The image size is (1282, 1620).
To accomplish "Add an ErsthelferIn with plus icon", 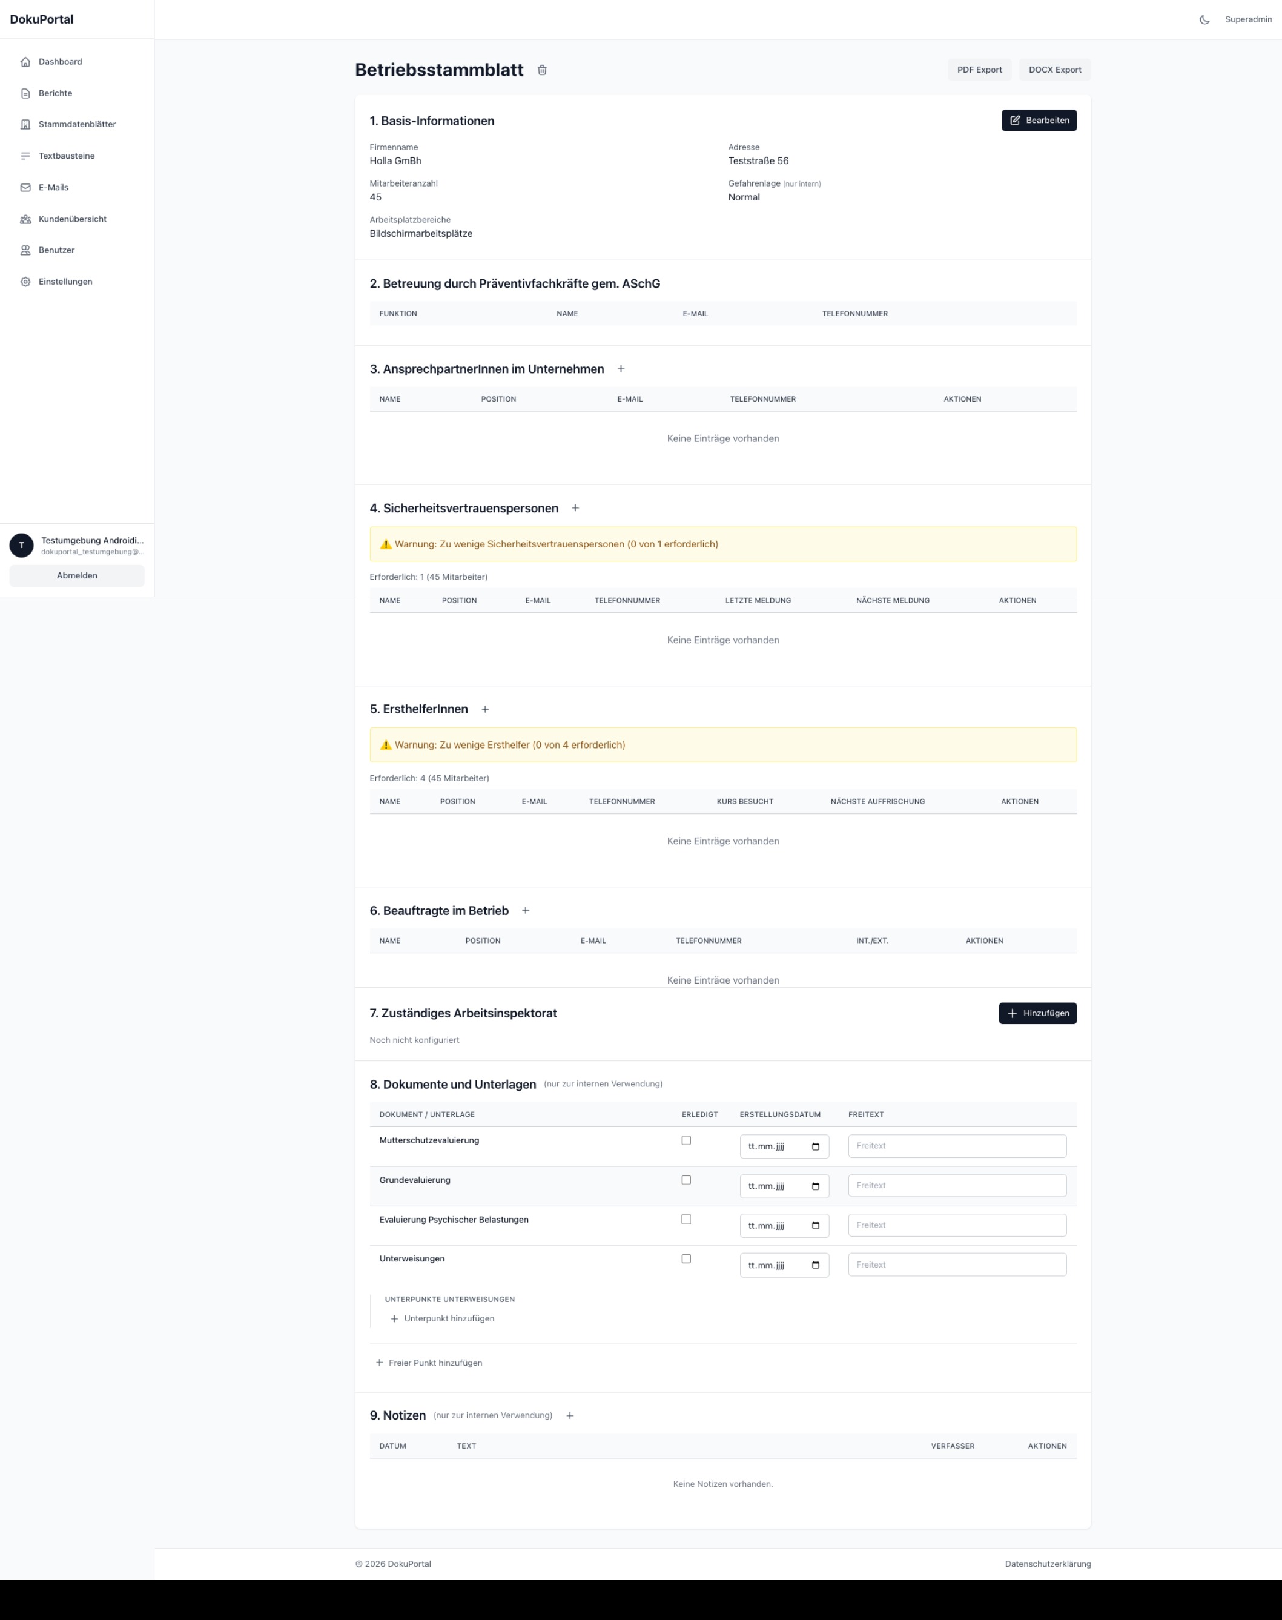I will click(485, 709).
